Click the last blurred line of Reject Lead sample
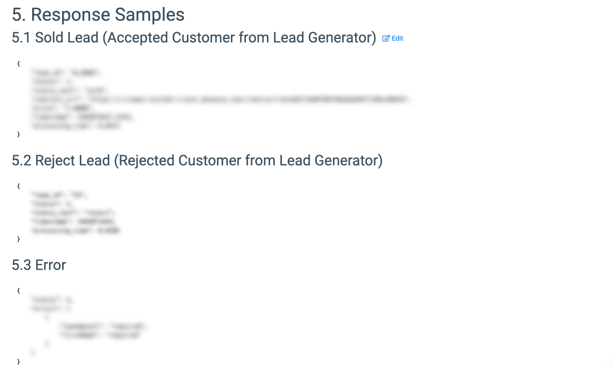Viewport: 613px width, 368px height. [x=76, y=230]
